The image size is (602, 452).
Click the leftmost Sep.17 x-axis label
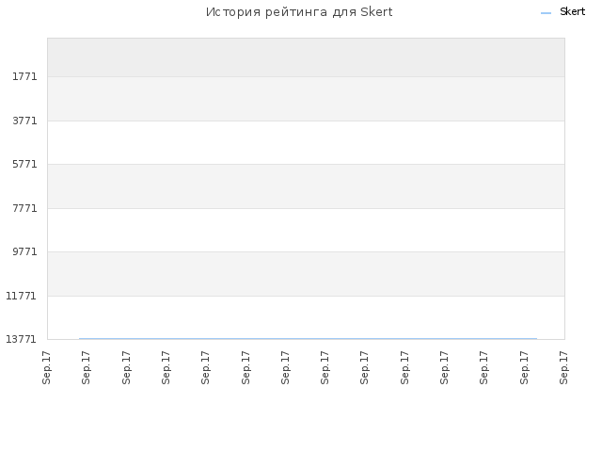[x=46, y=367]
